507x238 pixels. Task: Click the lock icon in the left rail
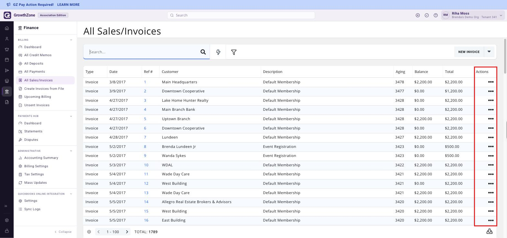[7, 231]
